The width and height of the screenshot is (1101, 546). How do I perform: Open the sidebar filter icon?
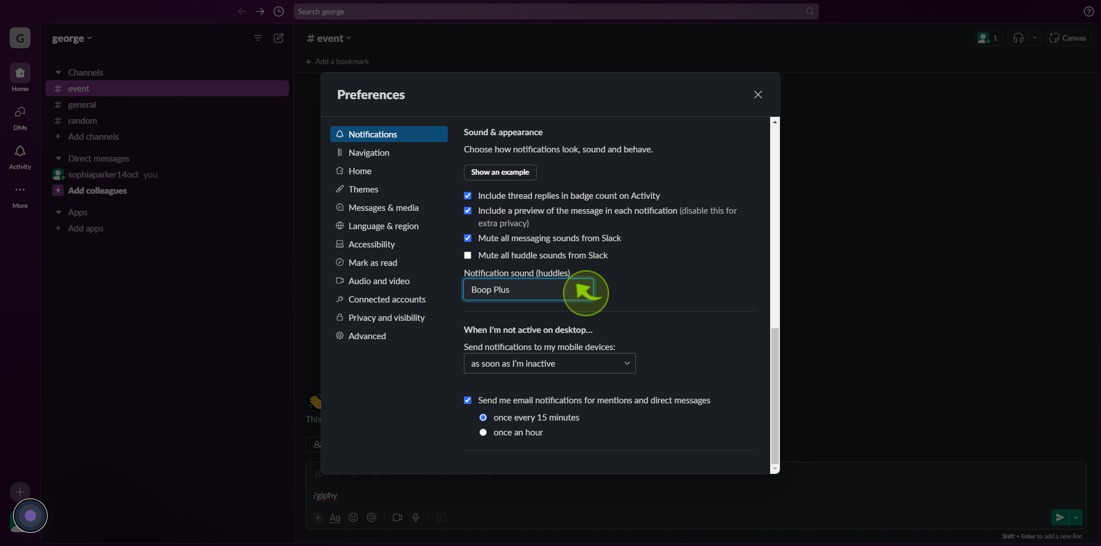[258, 38]
